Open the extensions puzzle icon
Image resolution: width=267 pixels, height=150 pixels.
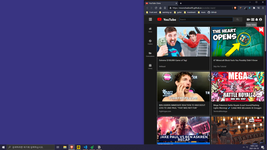pos(254,8)
